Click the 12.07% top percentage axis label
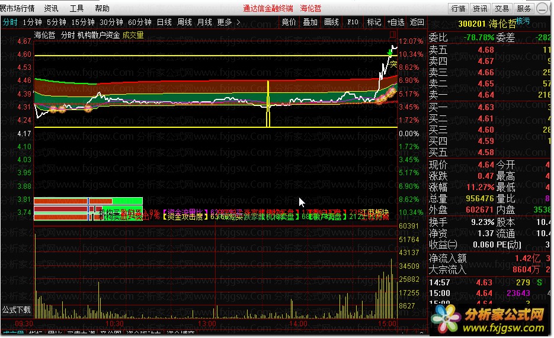The width and height of the screenshot is (554, 338). coord(411,41)
